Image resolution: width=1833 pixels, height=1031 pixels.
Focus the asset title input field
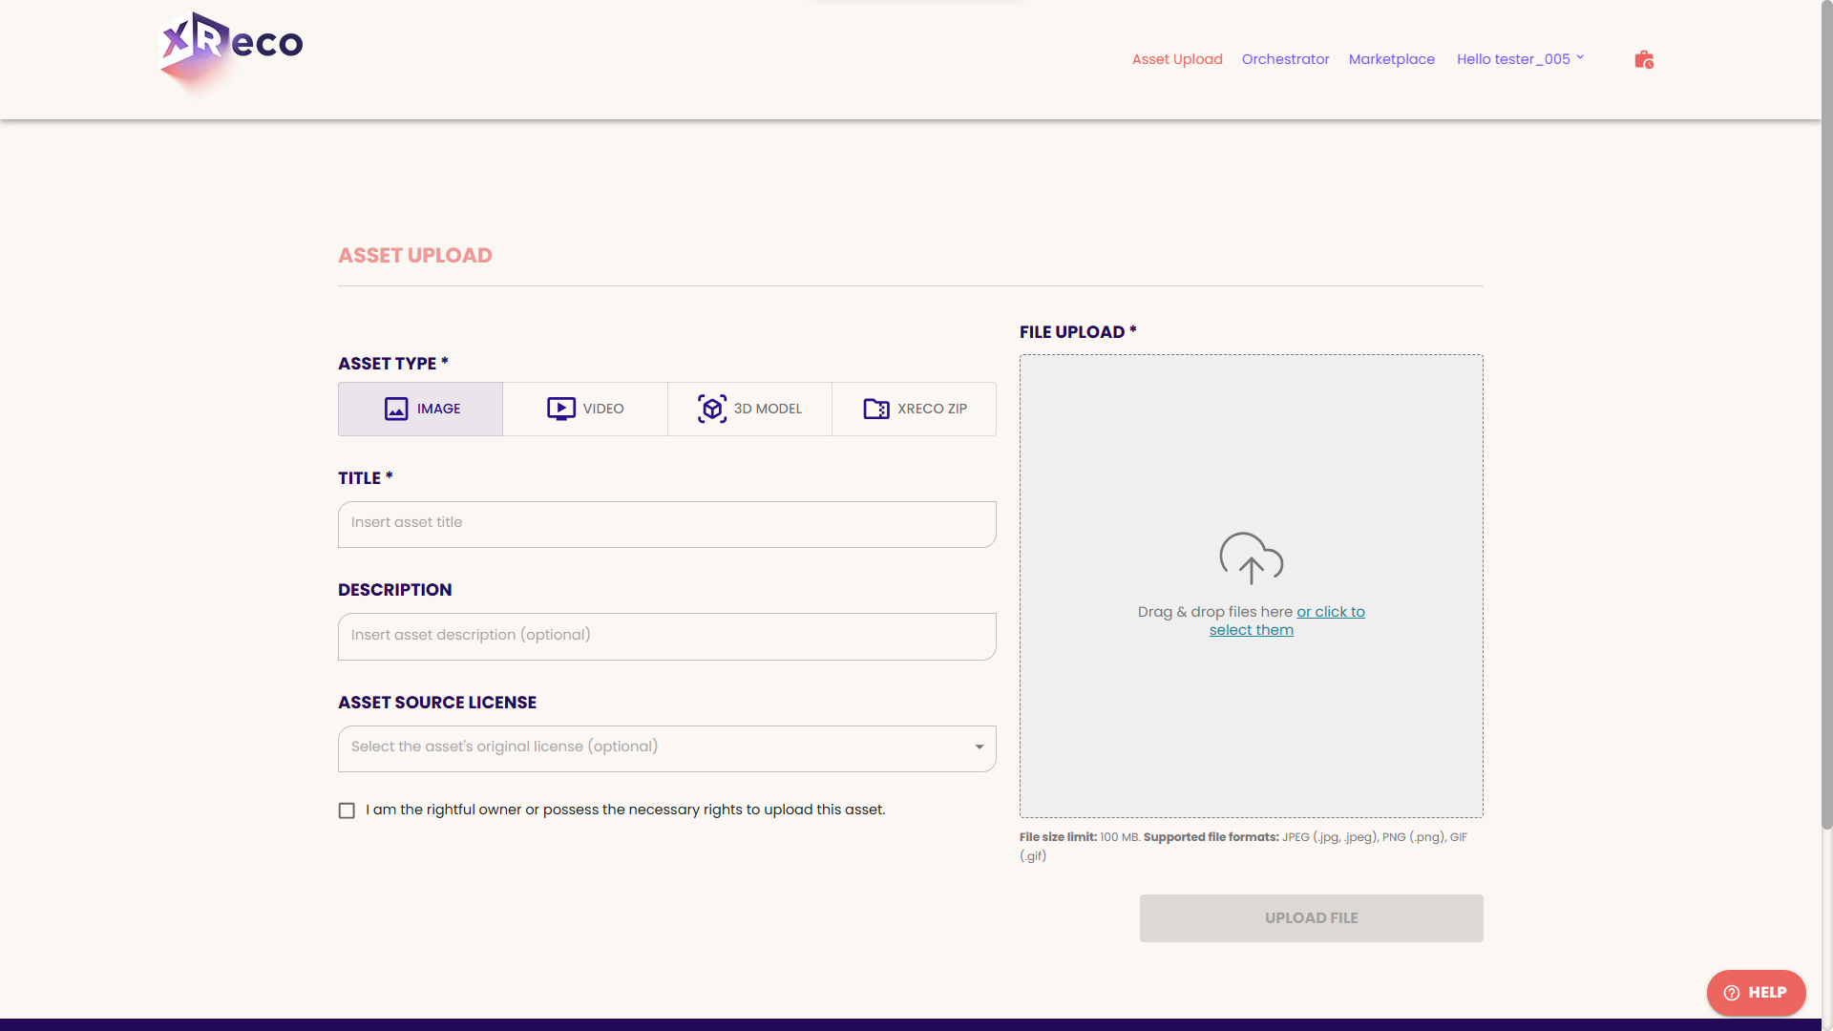click(x=666, y=524)
